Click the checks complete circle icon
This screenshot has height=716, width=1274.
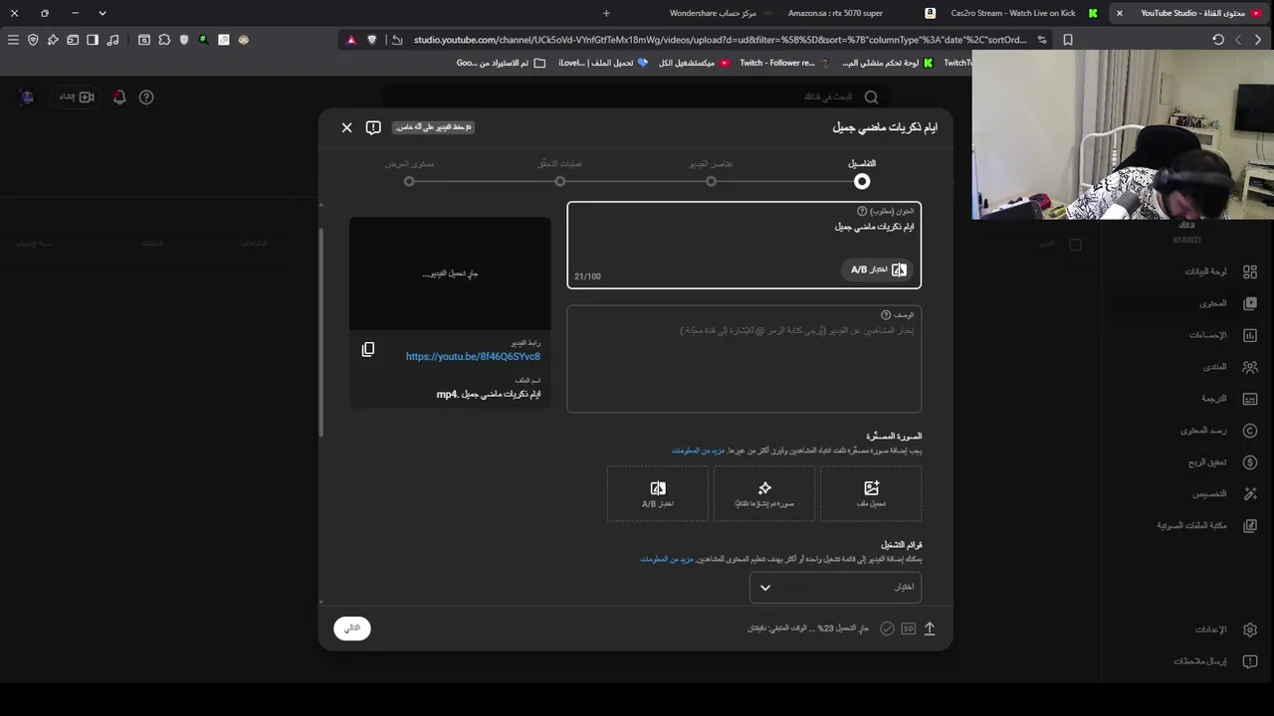pyautogui.click(x=887, y=628)
